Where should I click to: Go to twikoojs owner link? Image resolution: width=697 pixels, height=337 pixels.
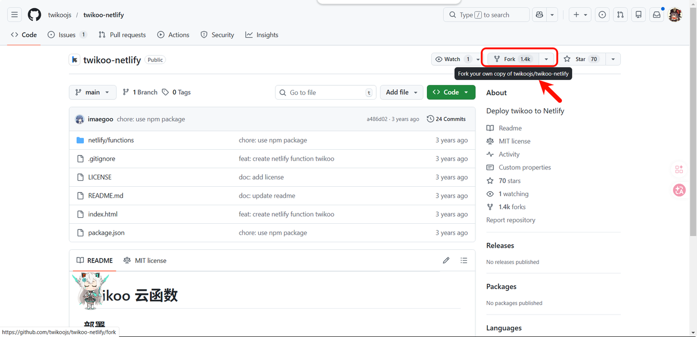[60, 15]
